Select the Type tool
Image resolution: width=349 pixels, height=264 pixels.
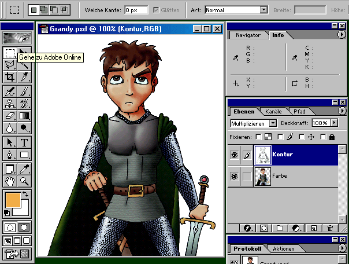[x=24, y=142]
